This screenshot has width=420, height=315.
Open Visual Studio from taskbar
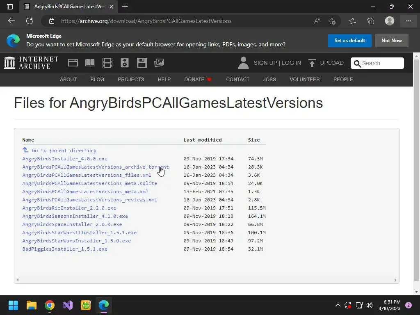68,305
